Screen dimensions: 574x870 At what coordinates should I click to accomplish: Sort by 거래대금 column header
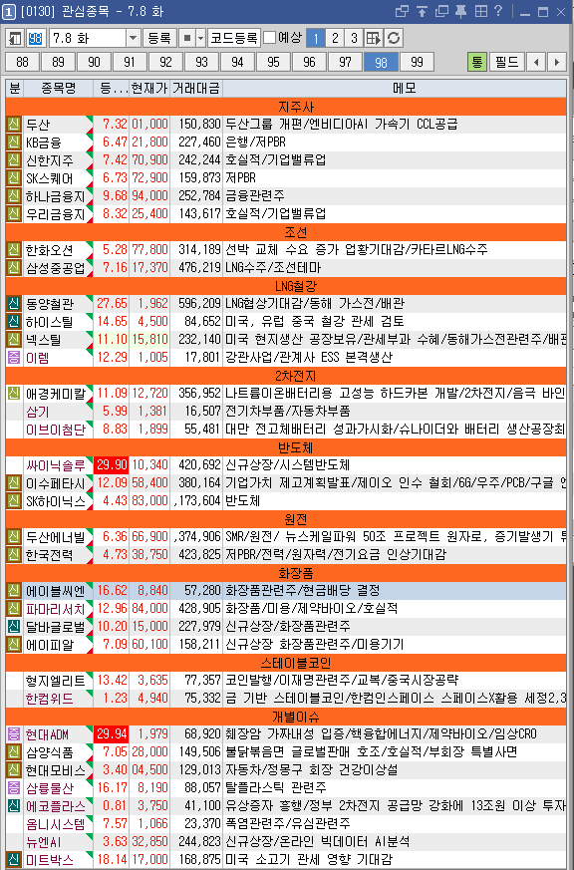click(x=195, y=89)
